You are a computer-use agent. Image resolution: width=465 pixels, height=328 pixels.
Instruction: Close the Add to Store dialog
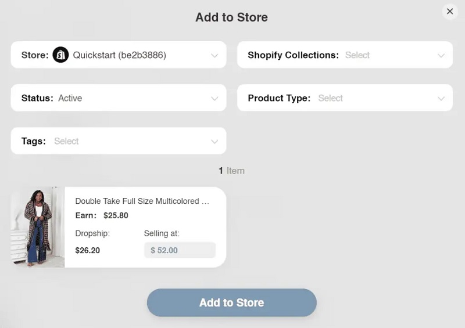[449, 12]
